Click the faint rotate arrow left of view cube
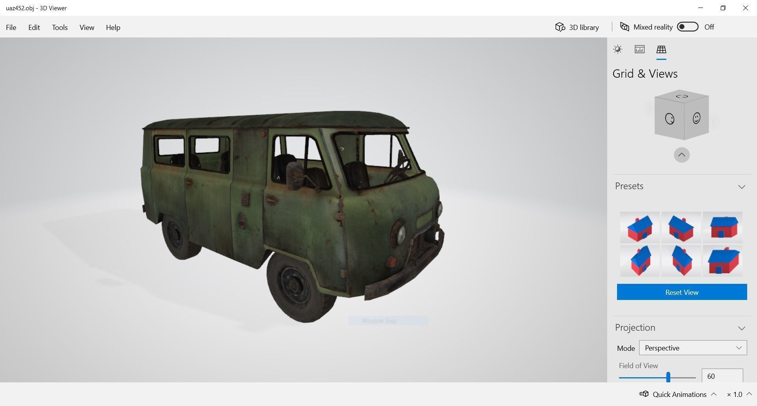The height and width of the screenshot is (406, 757). coord(650,107)
